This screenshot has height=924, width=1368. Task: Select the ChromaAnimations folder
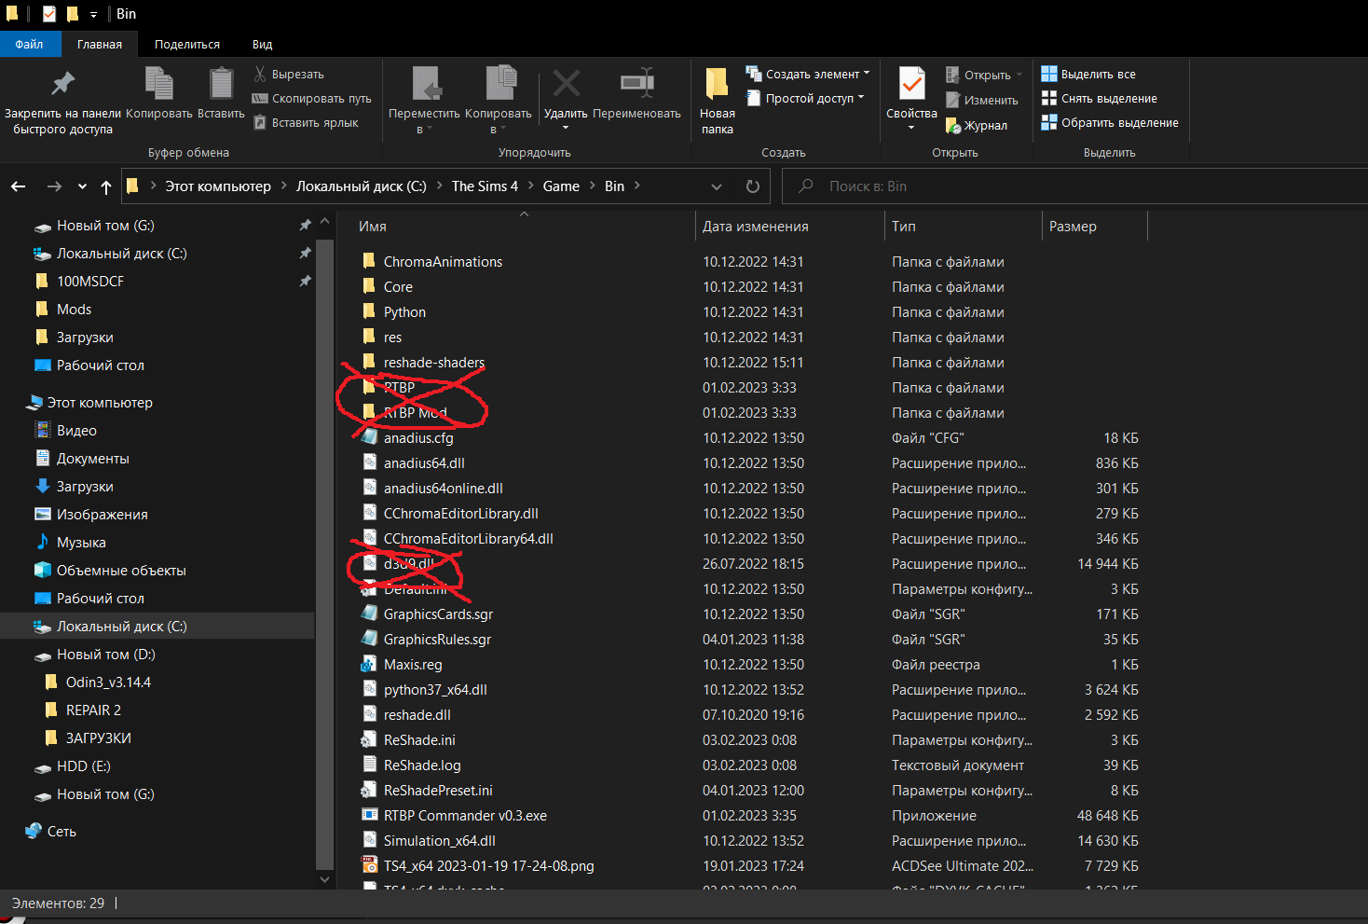click(443, 262)
